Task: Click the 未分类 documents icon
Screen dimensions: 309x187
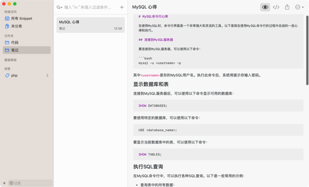Action: pyautogui.click(x=7, y=26)
